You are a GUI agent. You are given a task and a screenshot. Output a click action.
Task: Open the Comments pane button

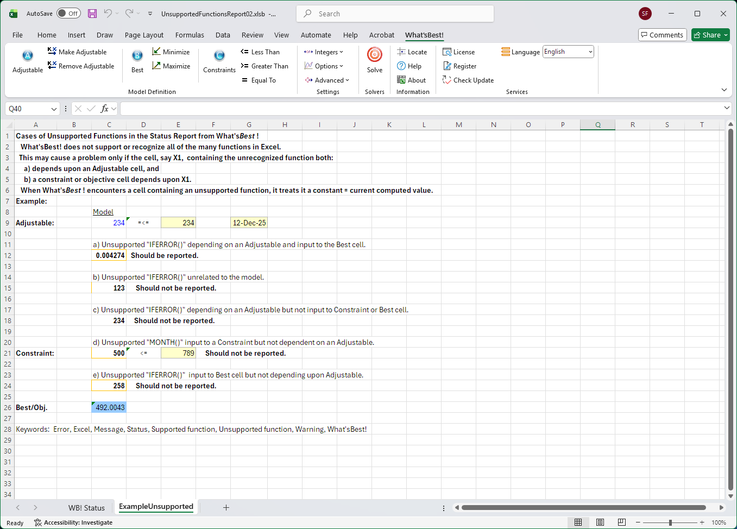(662, 35)
